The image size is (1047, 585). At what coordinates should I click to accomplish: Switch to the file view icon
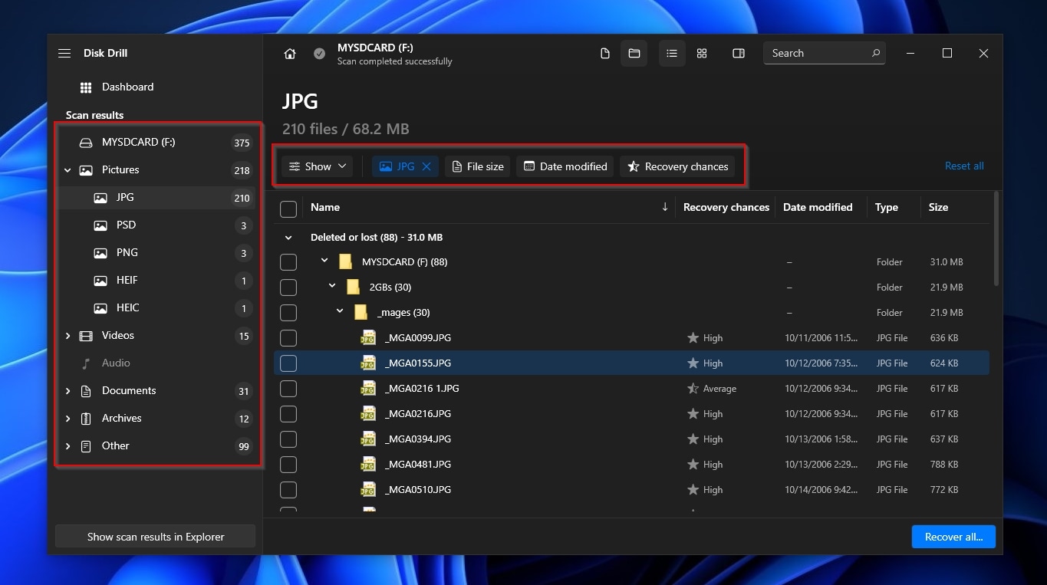click(x=605, y=54)
